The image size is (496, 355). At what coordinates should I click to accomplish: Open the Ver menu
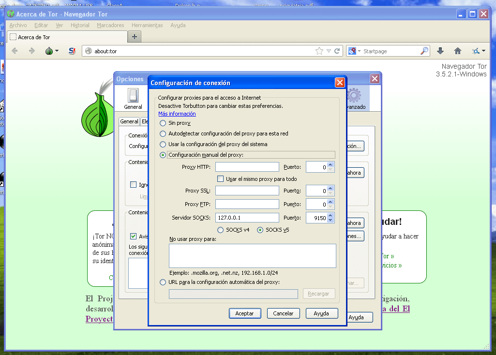pyautogui.click(x=59, y=25)
